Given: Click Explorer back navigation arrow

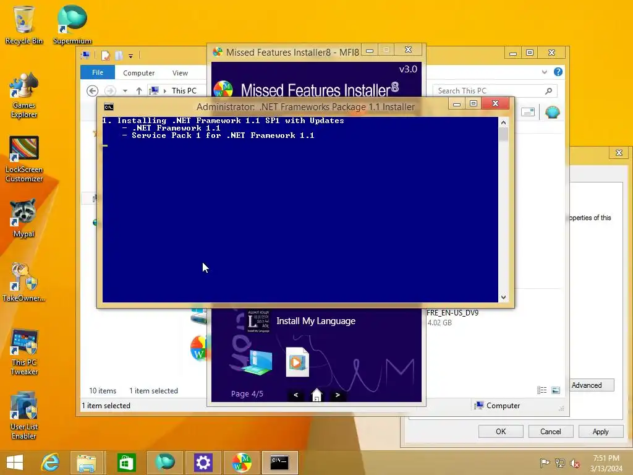Looking at the screenshot, I should (x=93, y=91).
